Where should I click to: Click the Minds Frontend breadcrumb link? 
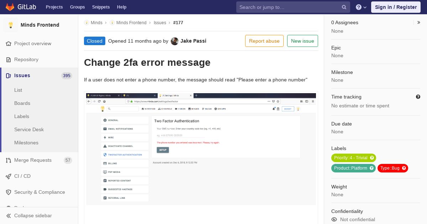coord(131,22)
